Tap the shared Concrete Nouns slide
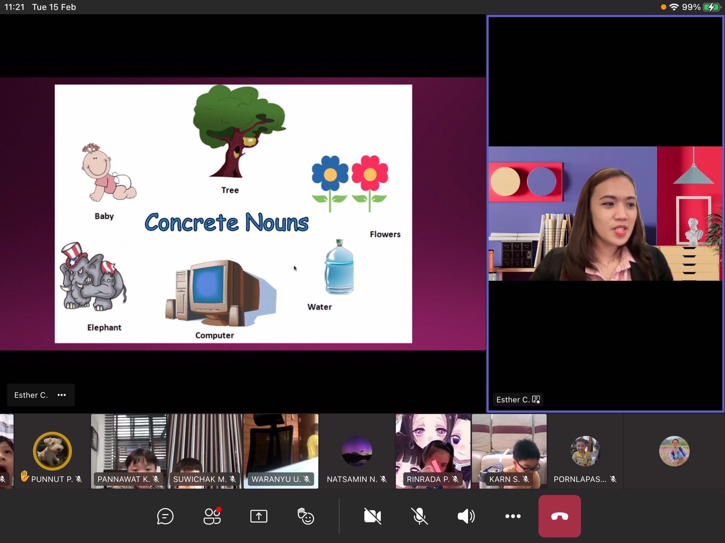The image size is (725, 543). 233,214
